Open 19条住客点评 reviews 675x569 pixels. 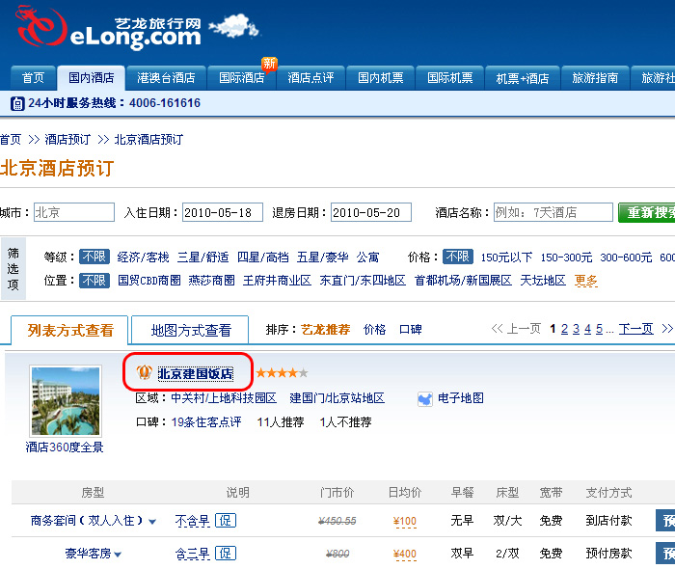pos(206,422)
